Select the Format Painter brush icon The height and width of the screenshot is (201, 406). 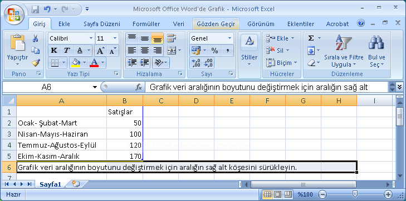(x=35, y=62)
